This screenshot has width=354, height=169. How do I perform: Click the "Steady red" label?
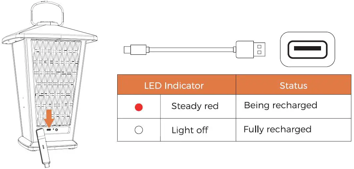[194, 106]
